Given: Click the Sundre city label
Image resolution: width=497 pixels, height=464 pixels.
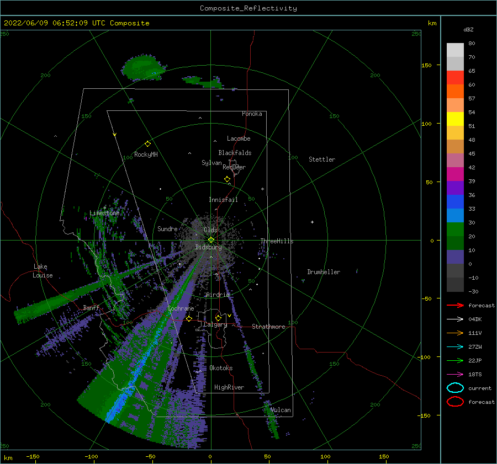Looking at the screenshot, I should tap(167, 228).
